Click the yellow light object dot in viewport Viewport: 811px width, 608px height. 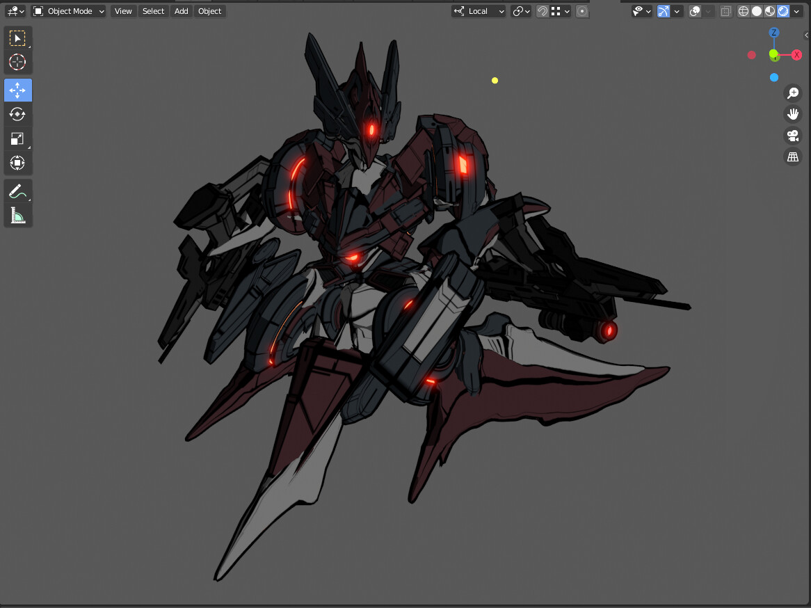[x=495, y=80]
